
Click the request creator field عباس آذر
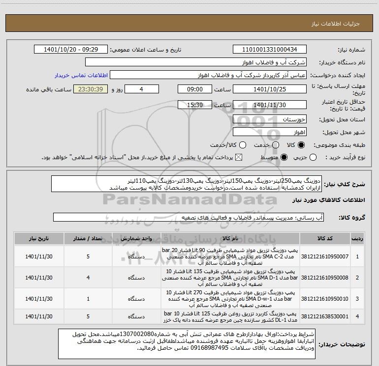208,75
